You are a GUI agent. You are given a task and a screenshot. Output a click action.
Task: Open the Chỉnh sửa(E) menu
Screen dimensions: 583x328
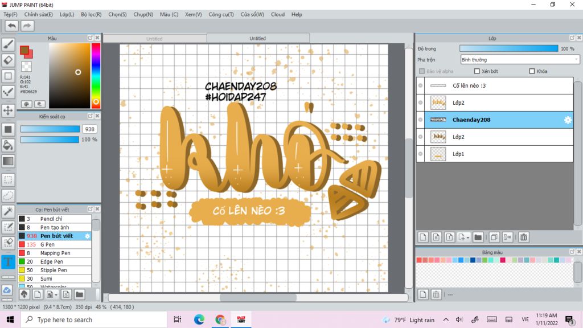38,14
